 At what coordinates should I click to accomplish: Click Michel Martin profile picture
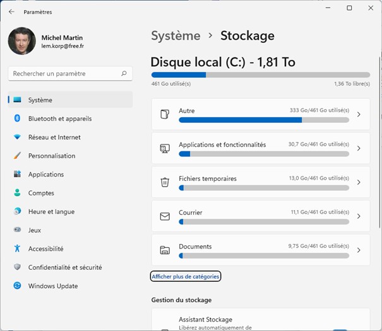tap(21, 41)
